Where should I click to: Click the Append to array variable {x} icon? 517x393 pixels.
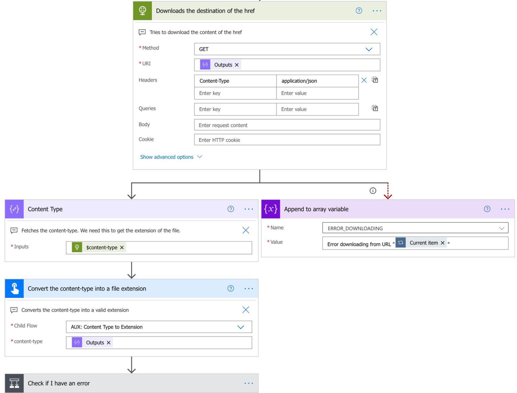pos(271,209)
